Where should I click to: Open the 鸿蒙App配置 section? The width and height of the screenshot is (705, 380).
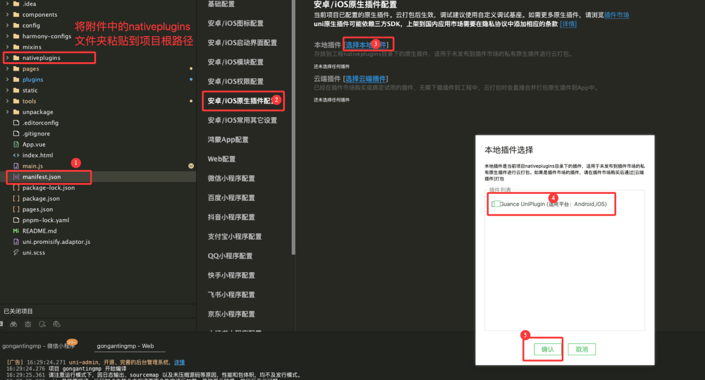tap(228, 140)
